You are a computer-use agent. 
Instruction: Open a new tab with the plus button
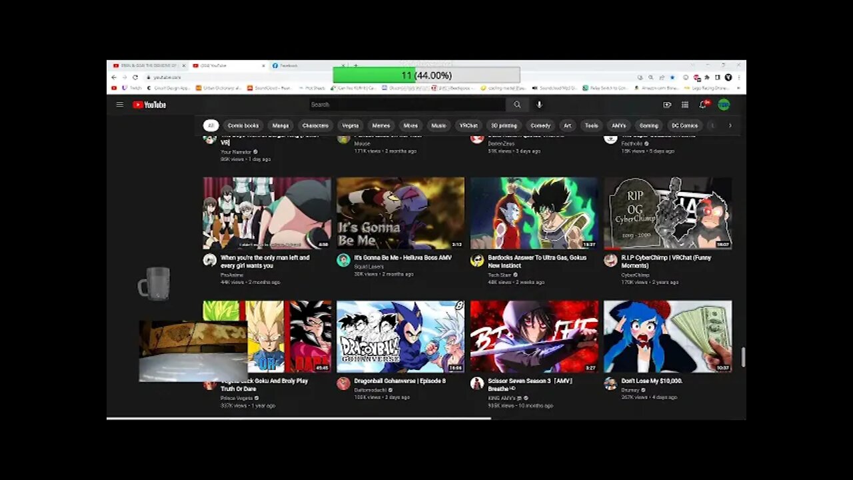[355, 66]
